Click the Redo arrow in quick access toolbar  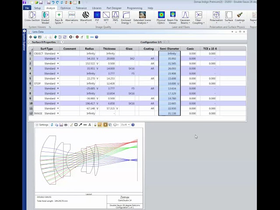click(x=57, y=3)
